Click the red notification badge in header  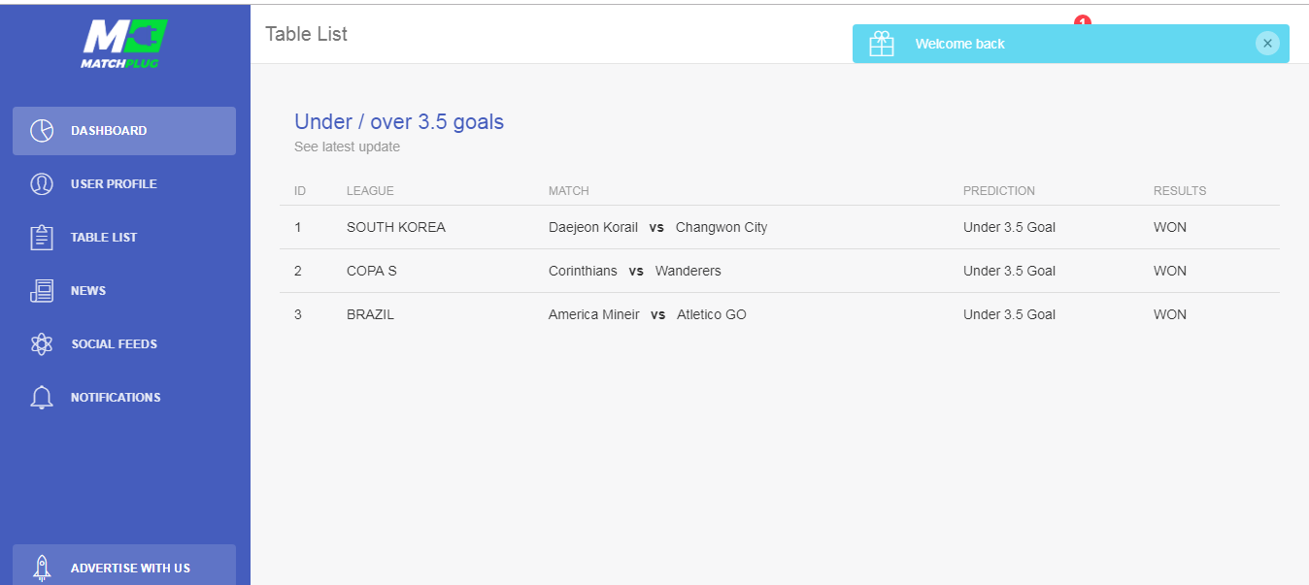pyautogui.click(x=1083, y=20)
